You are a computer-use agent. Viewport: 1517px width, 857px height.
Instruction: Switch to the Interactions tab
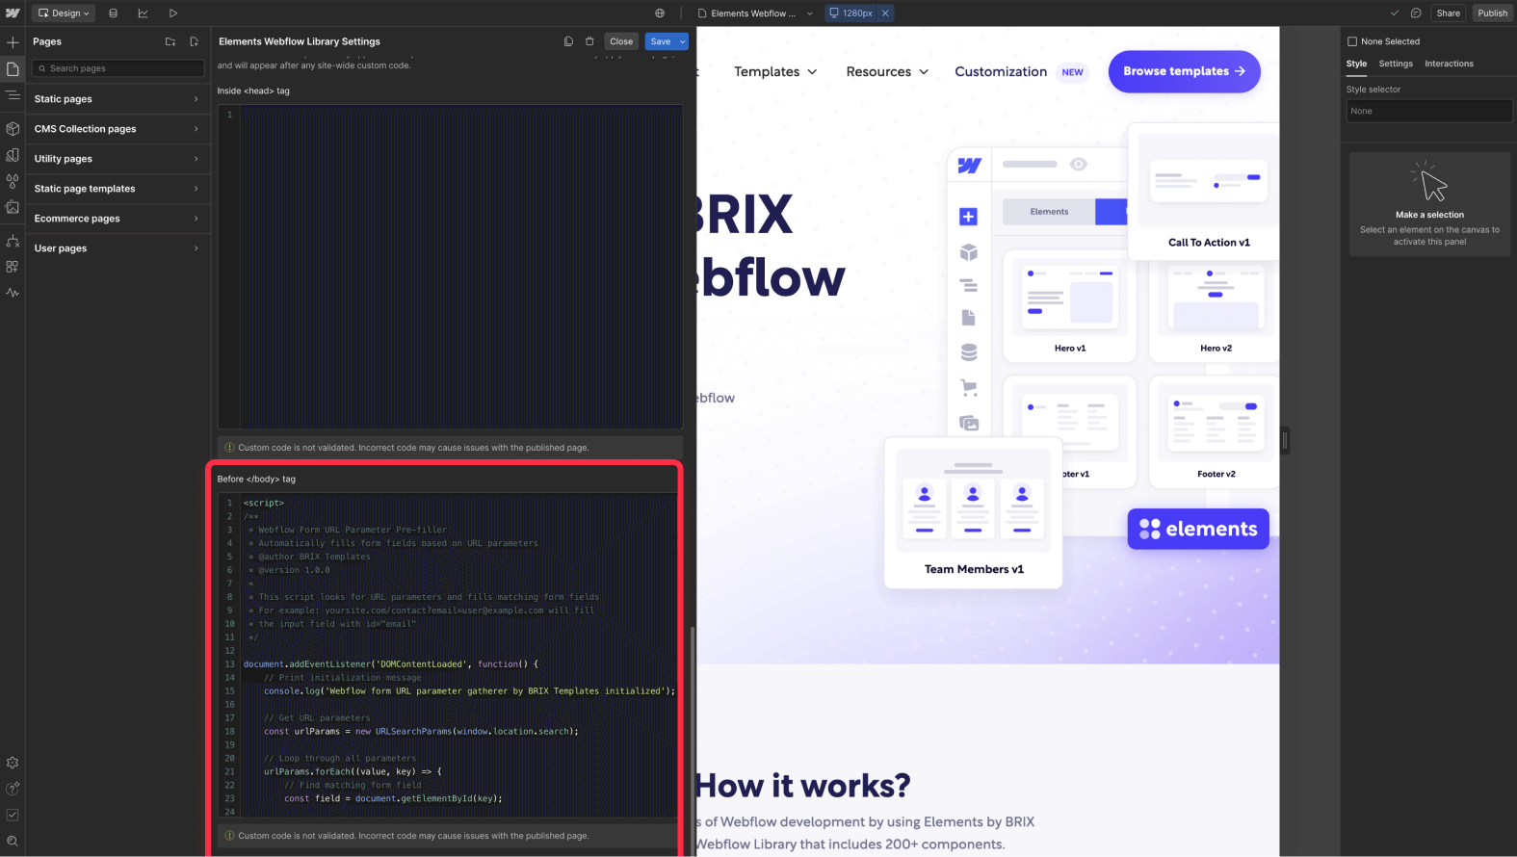click(1449, 64)
